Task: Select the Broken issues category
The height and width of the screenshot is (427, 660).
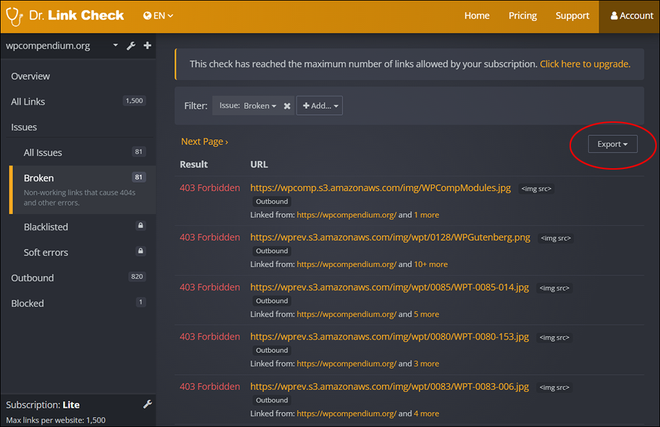Action: (x=82, y=189)
